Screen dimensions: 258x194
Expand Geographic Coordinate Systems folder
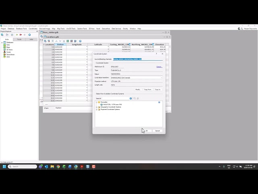(97, 107)
